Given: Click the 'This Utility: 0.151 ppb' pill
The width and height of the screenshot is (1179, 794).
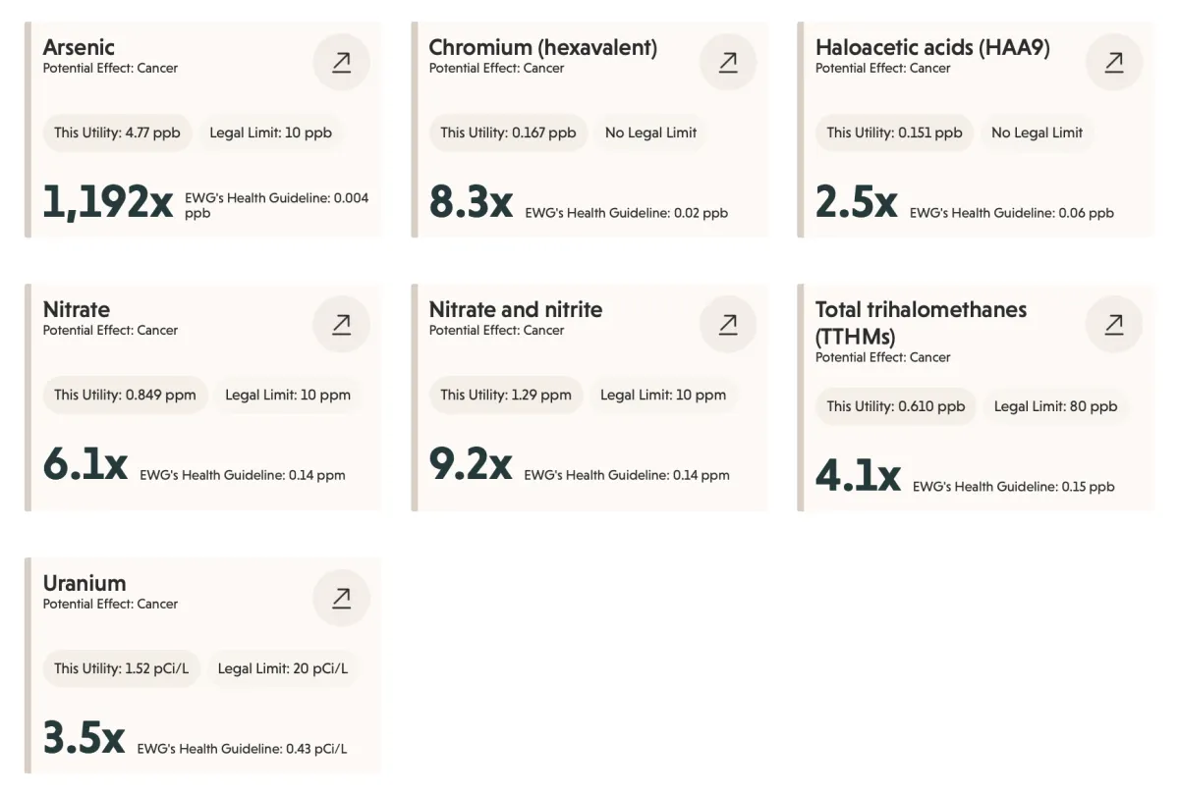Looking at the screenshot, I should coord(894,132).
